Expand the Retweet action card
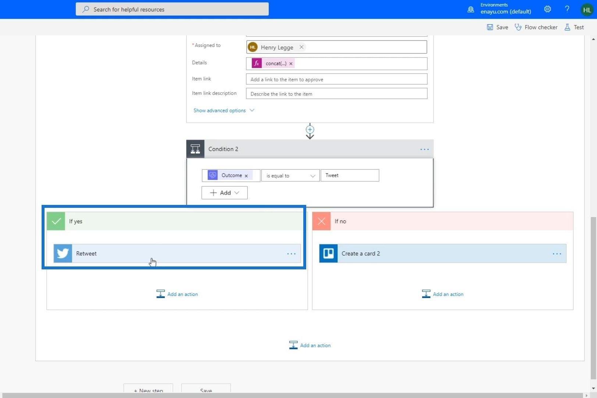597x398 pixels. tap(177, 254)
